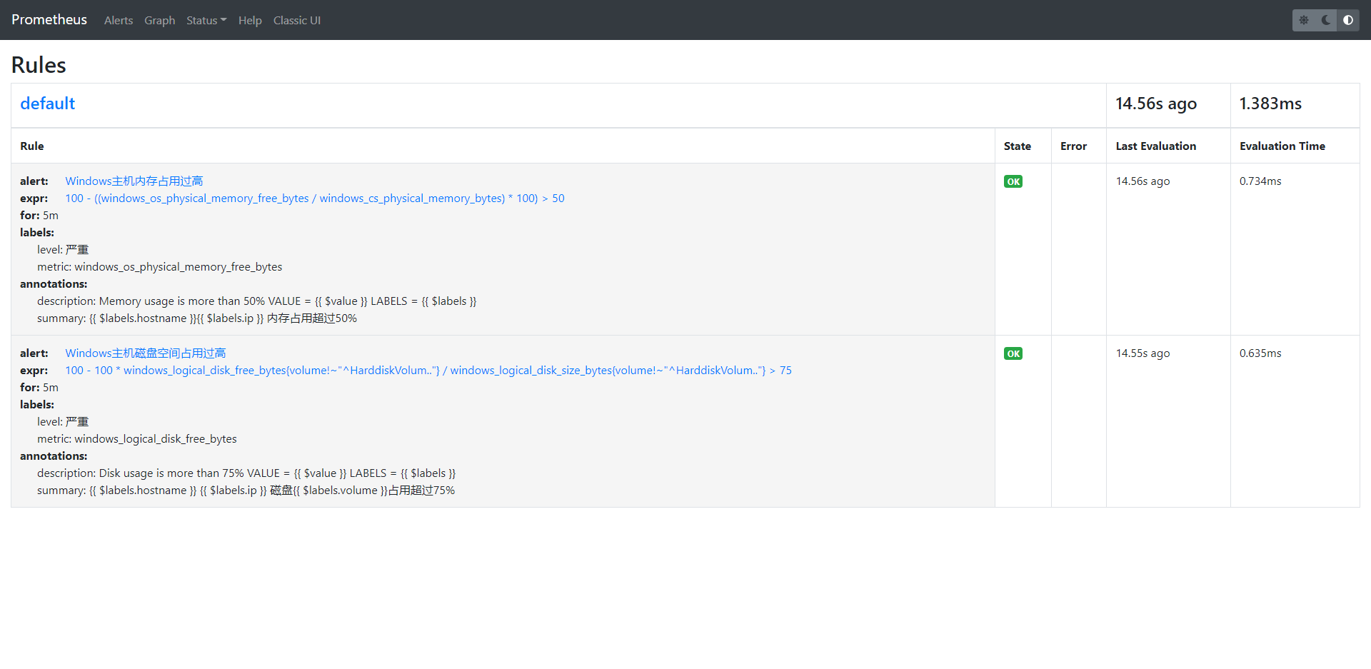Click the OK badge for memory rule

(1013, 181)
